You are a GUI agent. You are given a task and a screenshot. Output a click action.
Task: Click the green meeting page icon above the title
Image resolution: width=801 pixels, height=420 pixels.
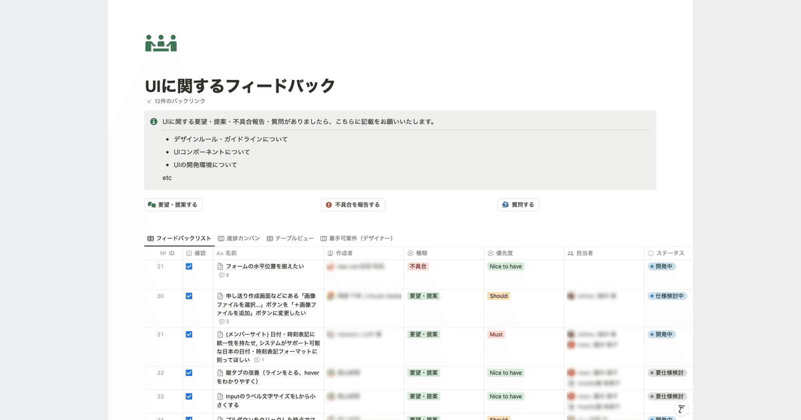pos(161,43)
